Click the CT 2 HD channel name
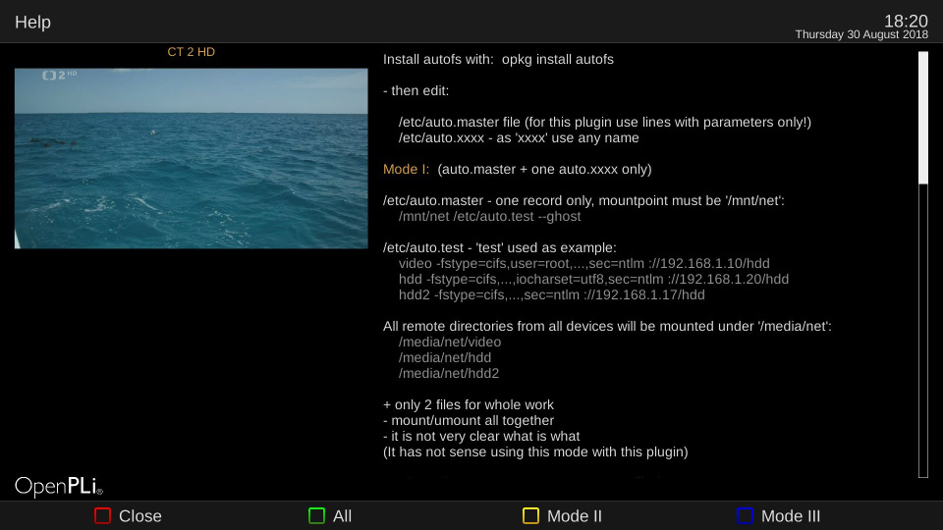This screenshot has width=943, height=530. tap(191, 52)
